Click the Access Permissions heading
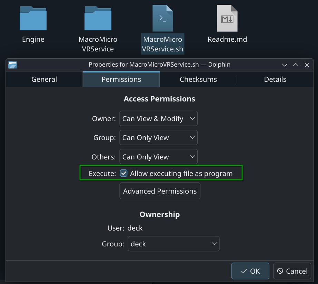This screenshot has width=318, height=284. point(159,99)
